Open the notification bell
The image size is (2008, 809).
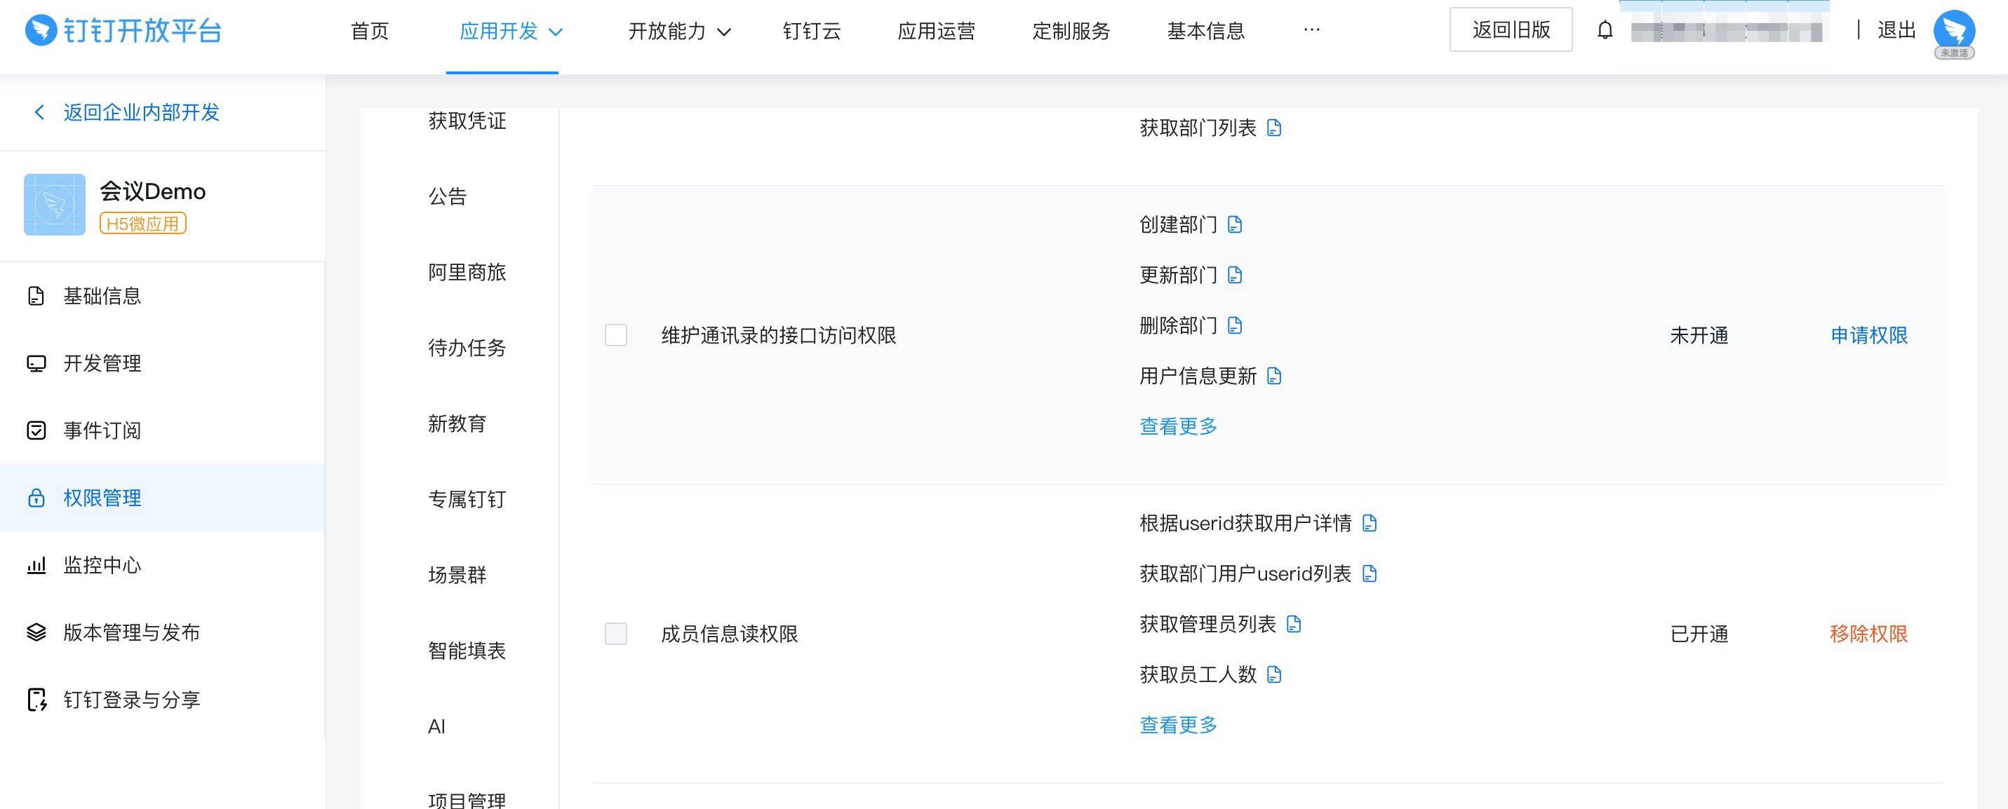click(1604, 30)
